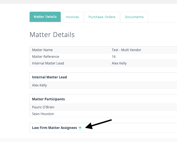This screenshot has width=177, height=142.
Task: Select the bold Internal Matter Lead section header
Action: tap(49, 77)
